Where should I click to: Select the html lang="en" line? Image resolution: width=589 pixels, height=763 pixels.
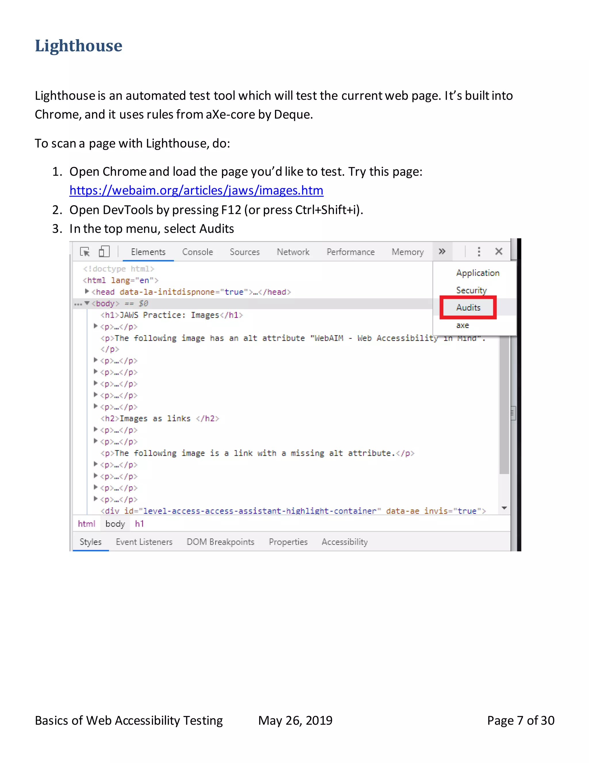pyautogui.click(x=121, y=280)
